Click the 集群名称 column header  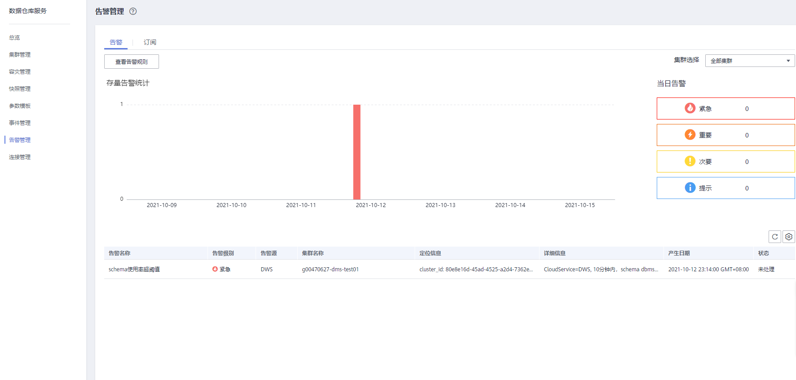tap(313, 253)
